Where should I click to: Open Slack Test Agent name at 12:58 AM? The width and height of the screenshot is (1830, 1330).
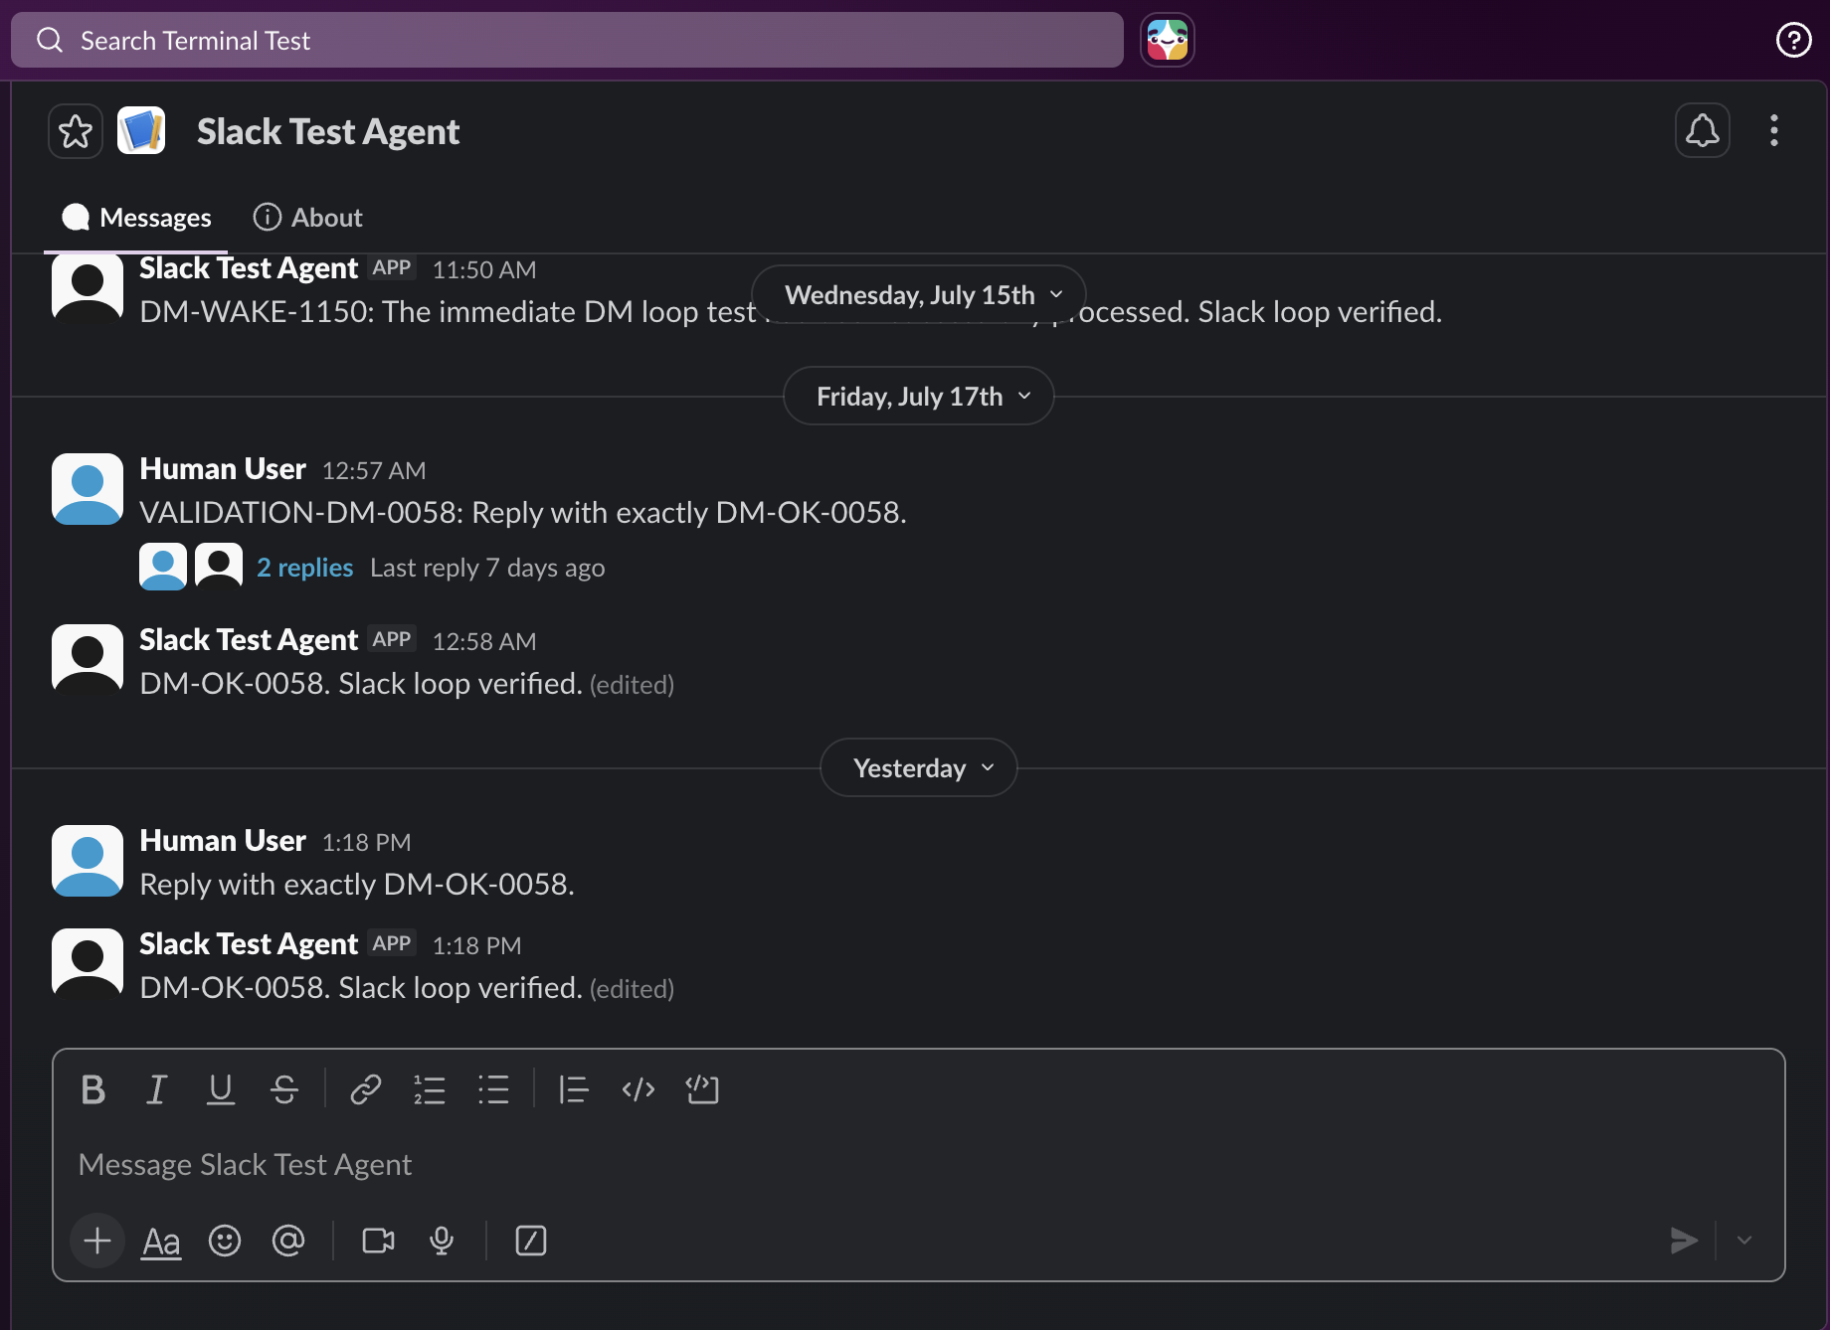click(249, 640)
